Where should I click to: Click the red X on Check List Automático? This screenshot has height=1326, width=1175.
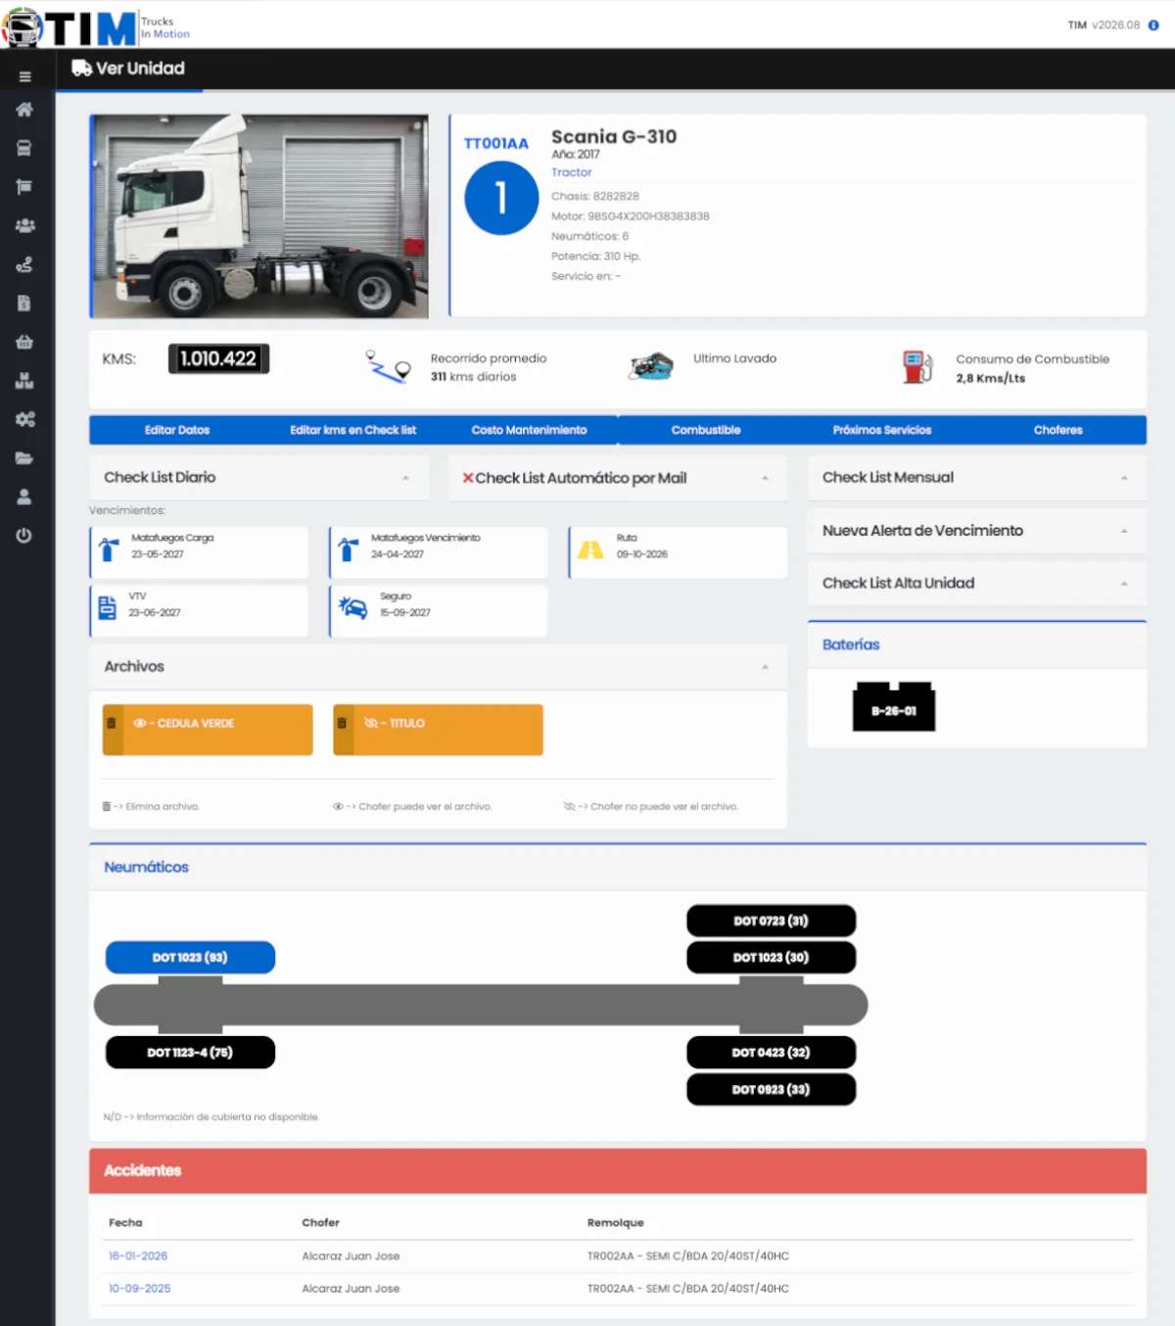pyautogui.click(x=468, y=478)
